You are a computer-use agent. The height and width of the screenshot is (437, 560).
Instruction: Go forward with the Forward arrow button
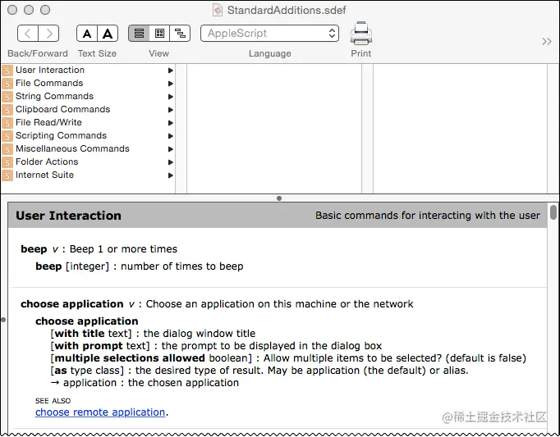coord(48,34)
